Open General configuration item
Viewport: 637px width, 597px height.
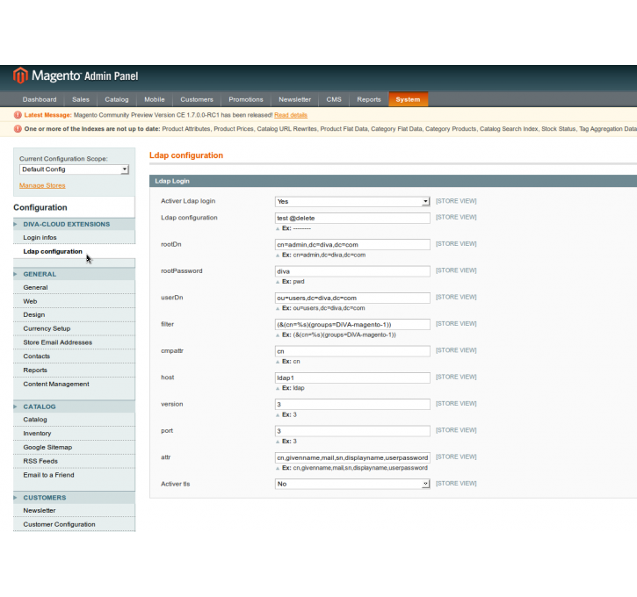[35, 287]
